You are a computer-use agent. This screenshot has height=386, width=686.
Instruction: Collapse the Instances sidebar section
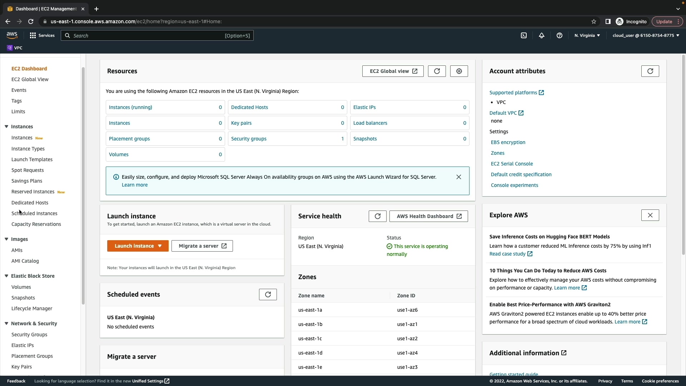6,127
